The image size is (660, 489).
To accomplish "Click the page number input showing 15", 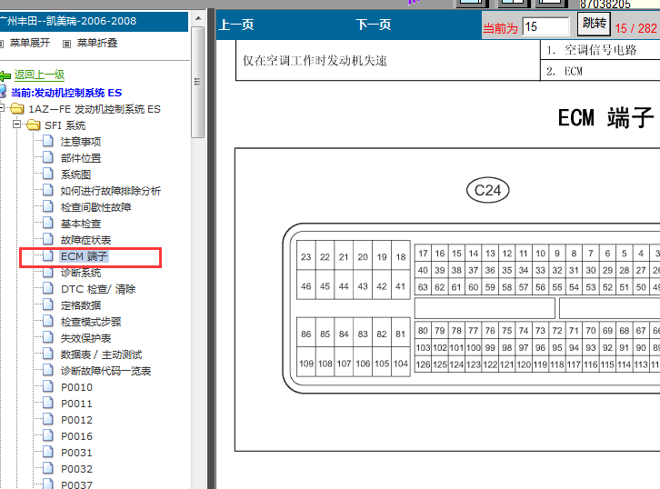I will click(545, 27).
